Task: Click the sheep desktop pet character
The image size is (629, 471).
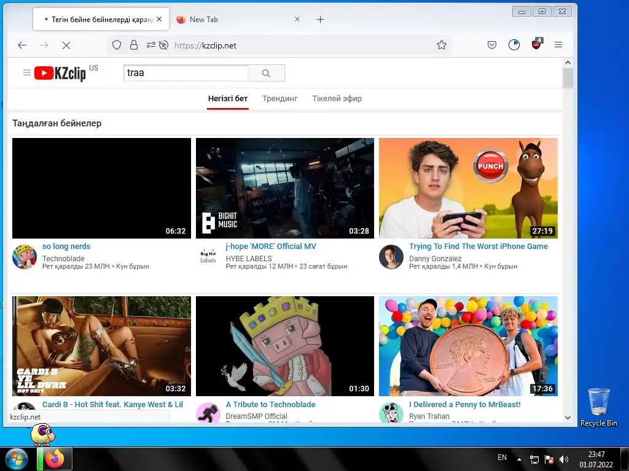Action: click(43, 435)
